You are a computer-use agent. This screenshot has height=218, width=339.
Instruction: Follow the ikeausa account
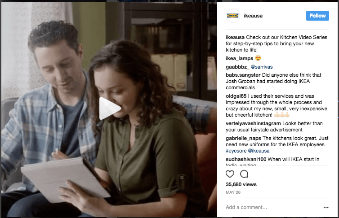click(317, 16)
